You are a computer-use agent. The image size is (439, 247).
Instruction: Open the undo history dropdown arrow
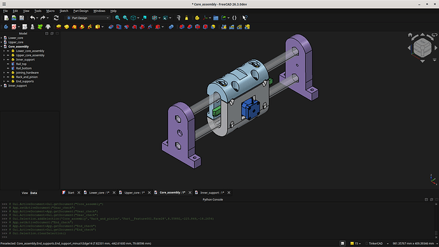pos(37,18)
